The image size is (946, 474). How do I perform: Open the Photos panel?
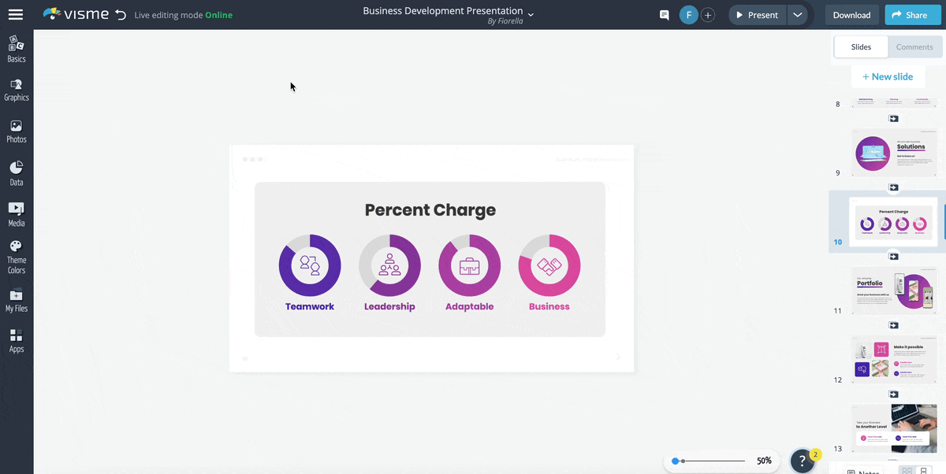click(x=16, y=131)
